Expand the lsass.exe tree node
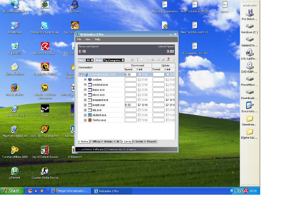Screen dimensions: 289x216 click(85, 90)
